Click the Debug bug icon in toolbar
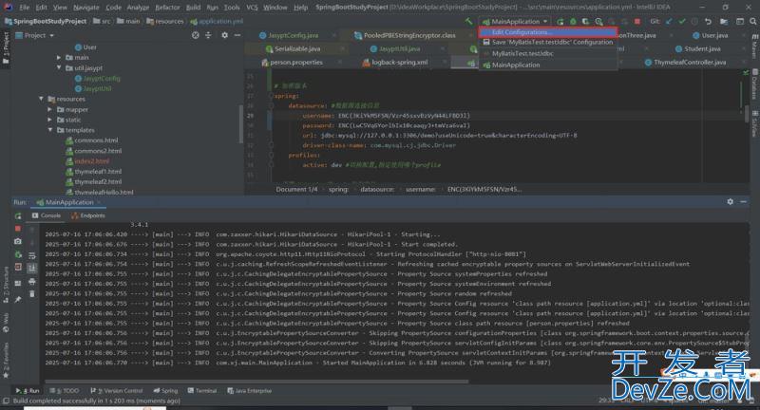The height and width of the screenshot is (410, 760). (573, 21)
